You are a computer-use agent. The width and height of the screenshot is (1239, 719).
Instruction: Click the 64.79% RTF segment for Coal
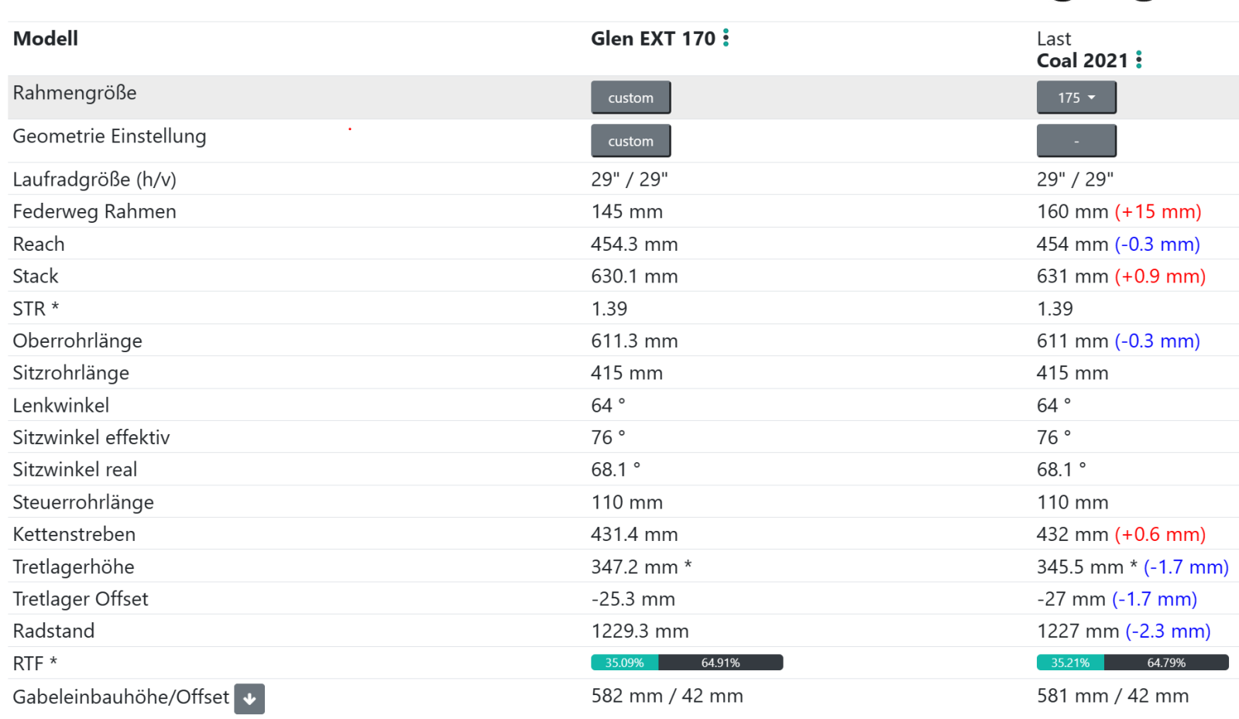click(x=1166, y=663)
